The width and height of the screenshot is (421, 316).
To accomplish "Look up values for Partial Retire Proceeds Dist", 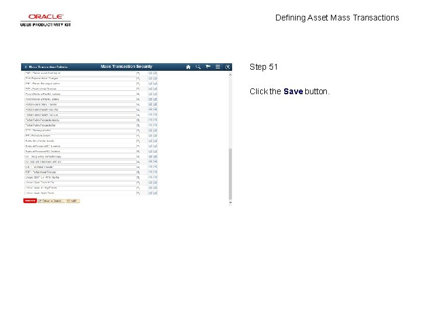I will click(138, 125).
